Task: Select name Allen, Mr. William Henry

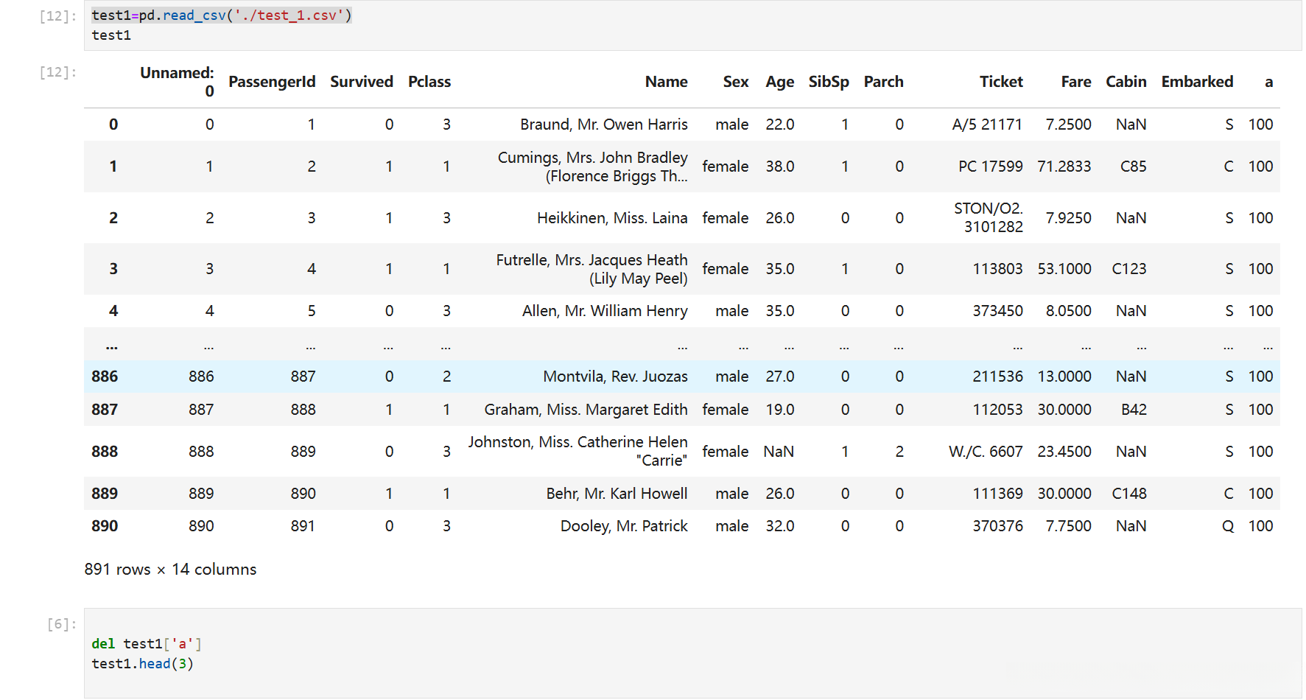Action: 605,311
